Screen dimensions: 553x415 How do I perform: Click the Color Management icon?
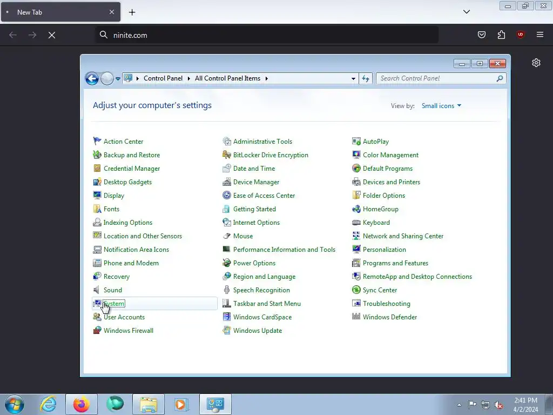tap(356, 155)
